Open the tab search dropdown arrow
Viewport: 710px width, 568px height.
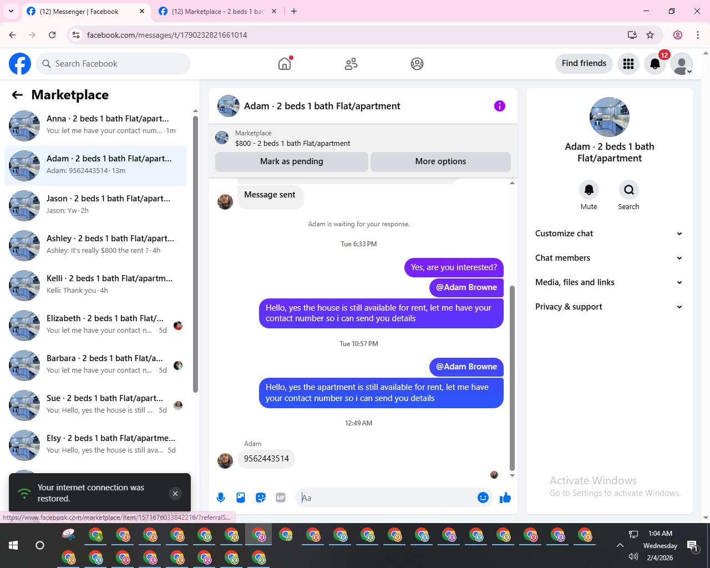click(11, 11)
